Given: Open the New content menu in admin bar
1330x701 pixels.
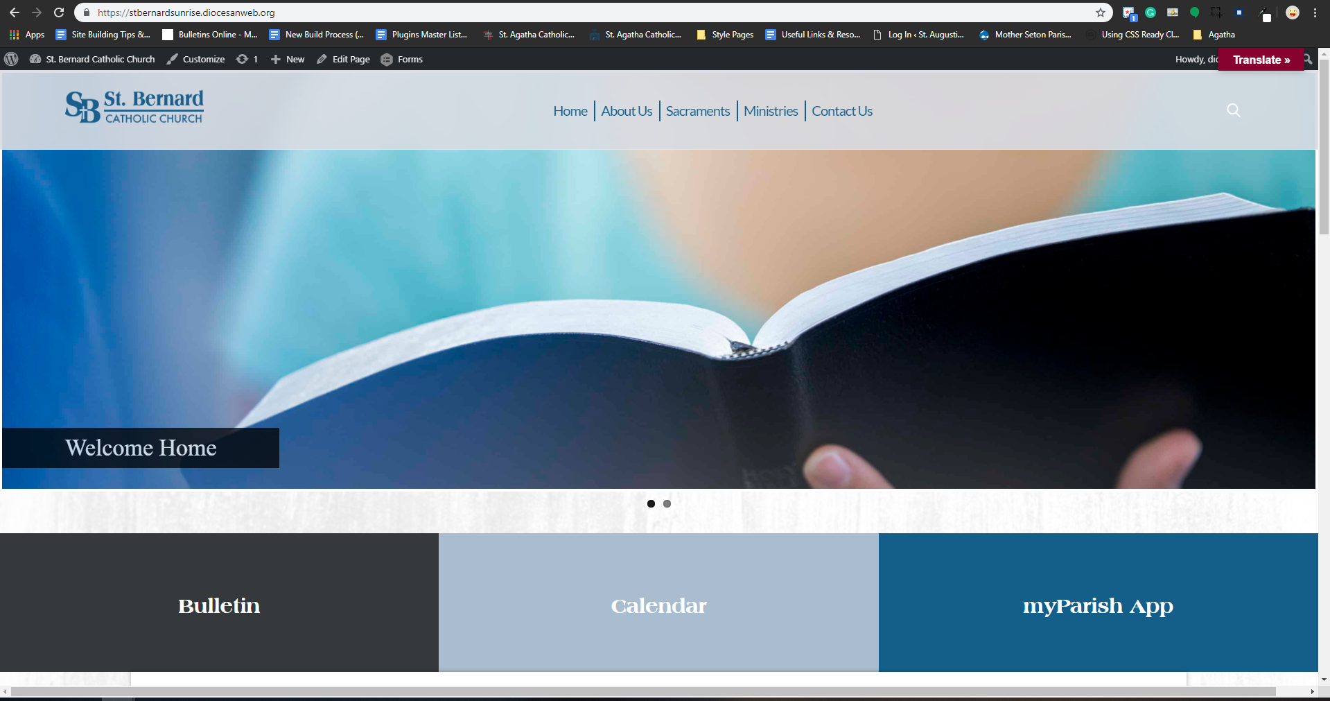Looking at the screenshot, I should [288, 60].
